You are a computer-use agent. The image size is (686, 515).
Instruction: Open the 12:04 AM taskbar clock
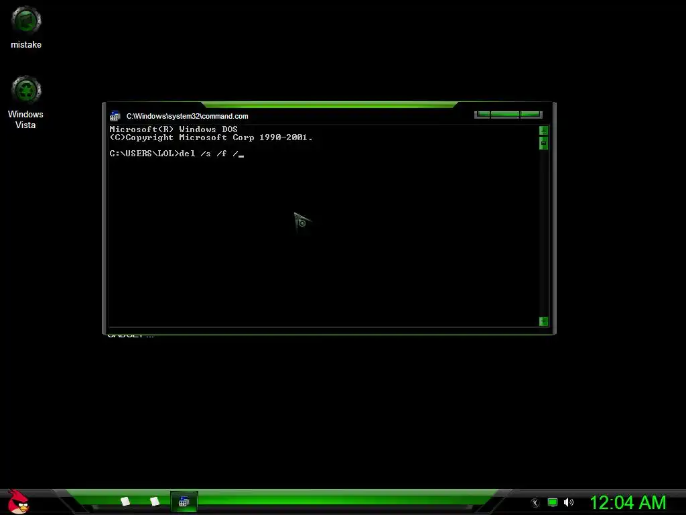tap(628, 502)
